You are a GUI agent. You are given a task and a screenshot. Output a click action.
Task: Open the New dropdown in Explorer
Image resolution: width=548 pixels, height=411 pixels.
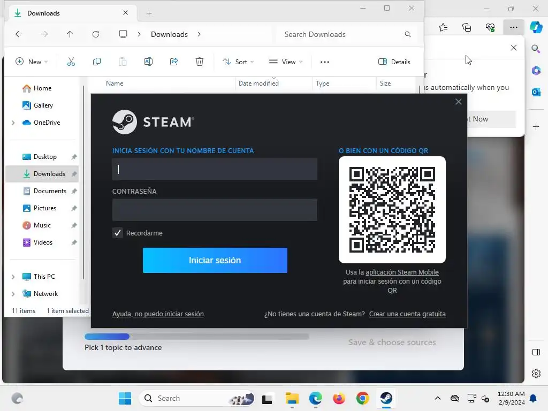tap(32, 62)
